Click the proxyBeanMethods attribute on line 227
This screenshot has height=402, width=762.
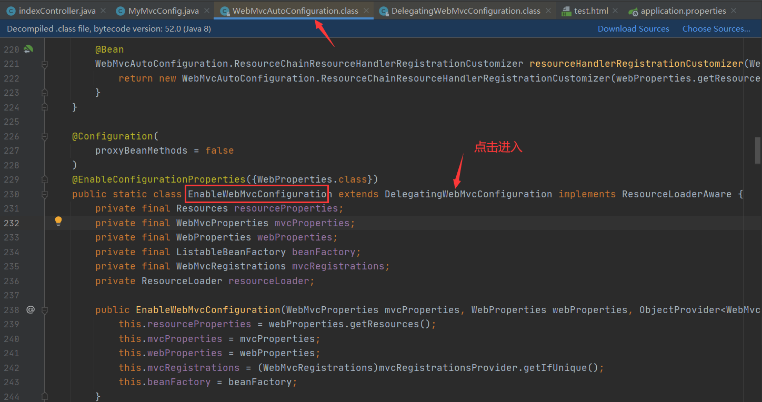coord(141,150)
